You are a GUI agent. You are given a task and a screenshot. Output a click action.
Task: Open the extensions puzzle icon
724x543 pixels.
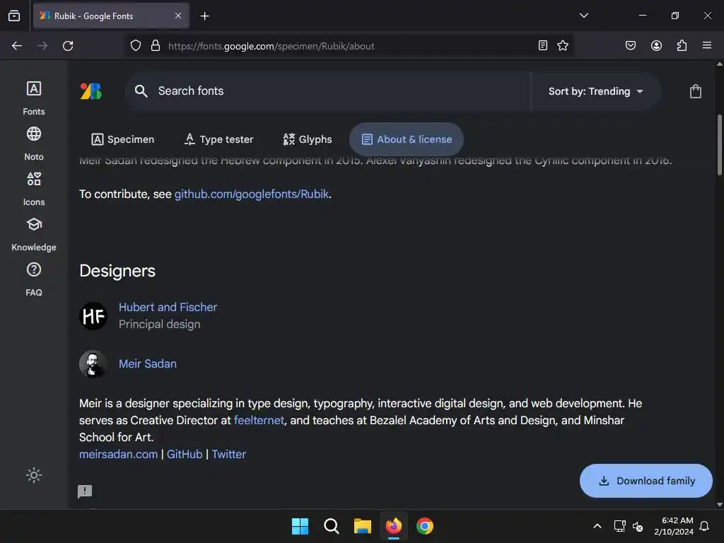pos(682,45)
